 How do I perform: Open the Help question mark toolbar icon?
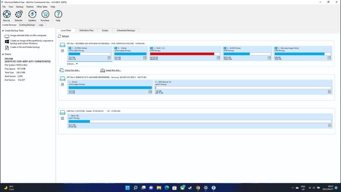coord(58,14)
